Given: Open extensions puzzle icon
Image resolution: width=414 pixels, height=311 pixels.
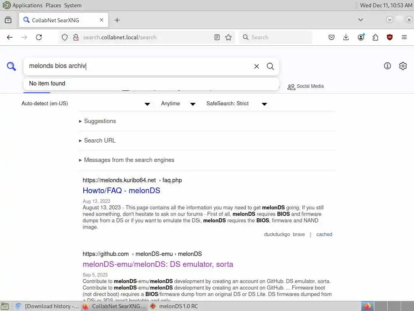Looking at the screenshot, I should pos(375,37).
